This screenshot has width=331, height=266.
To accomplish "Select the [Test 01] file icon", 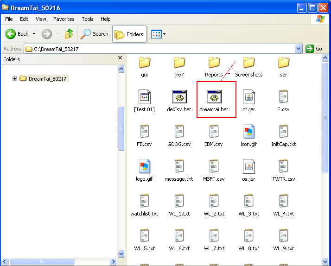I will 144,101.
